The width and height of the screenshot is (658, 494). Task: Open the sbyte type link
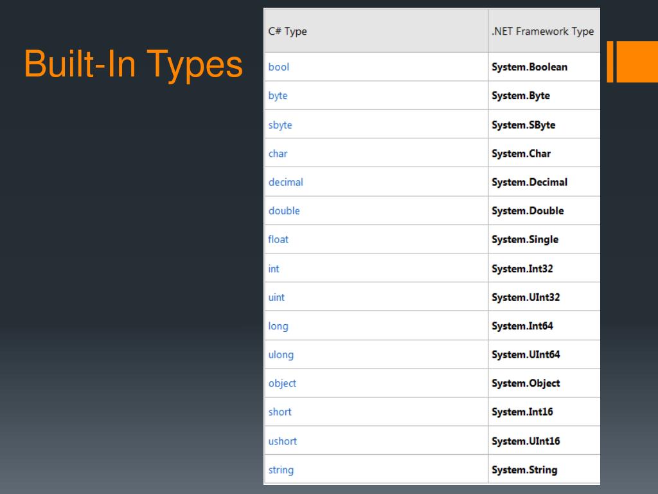280,125
